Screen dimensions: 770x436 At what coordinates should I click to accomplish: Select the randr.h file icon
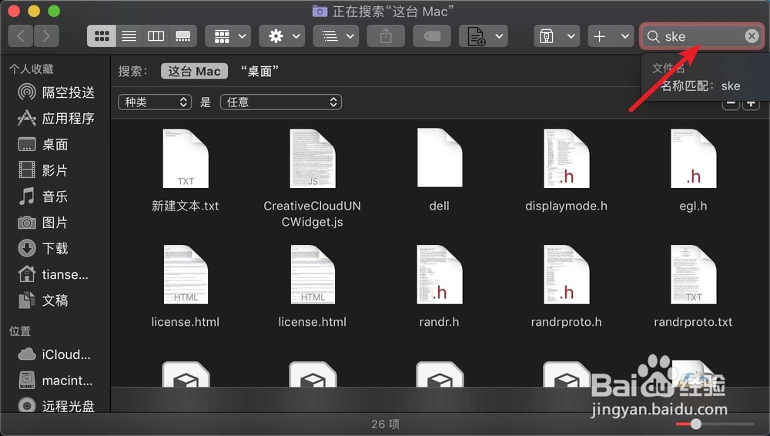click(x=440, y=275)
